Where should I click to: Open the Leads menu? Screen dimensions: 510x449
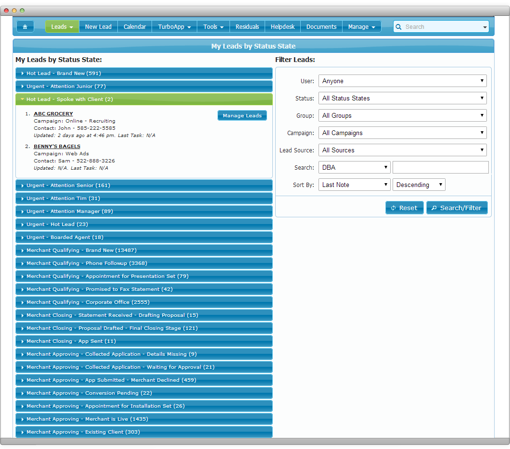click(x=62, y=26)
